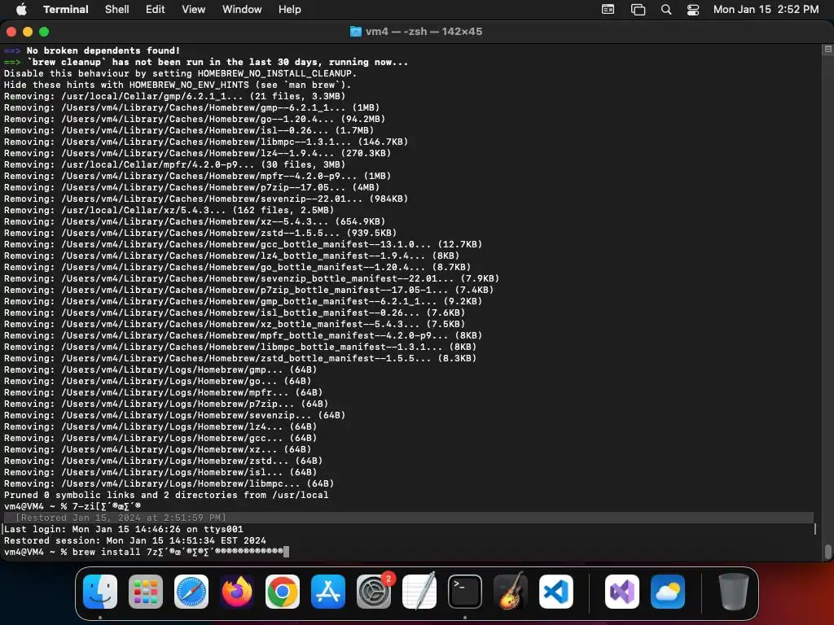Click the 'brew install 7z' command prompt line

[147, 553]
